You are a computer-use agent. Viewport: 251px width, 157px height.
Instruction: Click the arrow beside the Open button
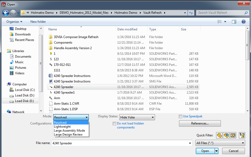coord(217,151)
